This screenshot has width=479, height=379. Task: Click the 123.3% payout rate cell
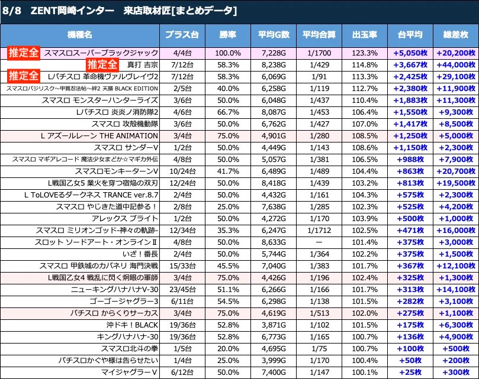[365, 53]
